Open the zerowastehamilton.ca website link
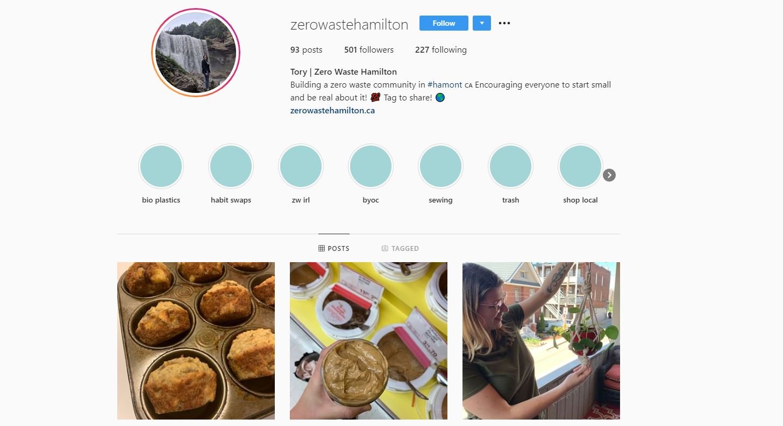783x426 pixels. tap(332, 111)
